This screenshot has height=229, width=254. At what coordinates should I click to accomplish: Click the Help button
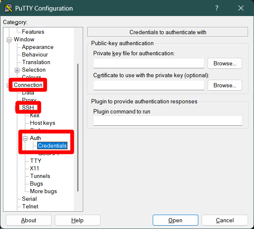(x=78, y=220)
